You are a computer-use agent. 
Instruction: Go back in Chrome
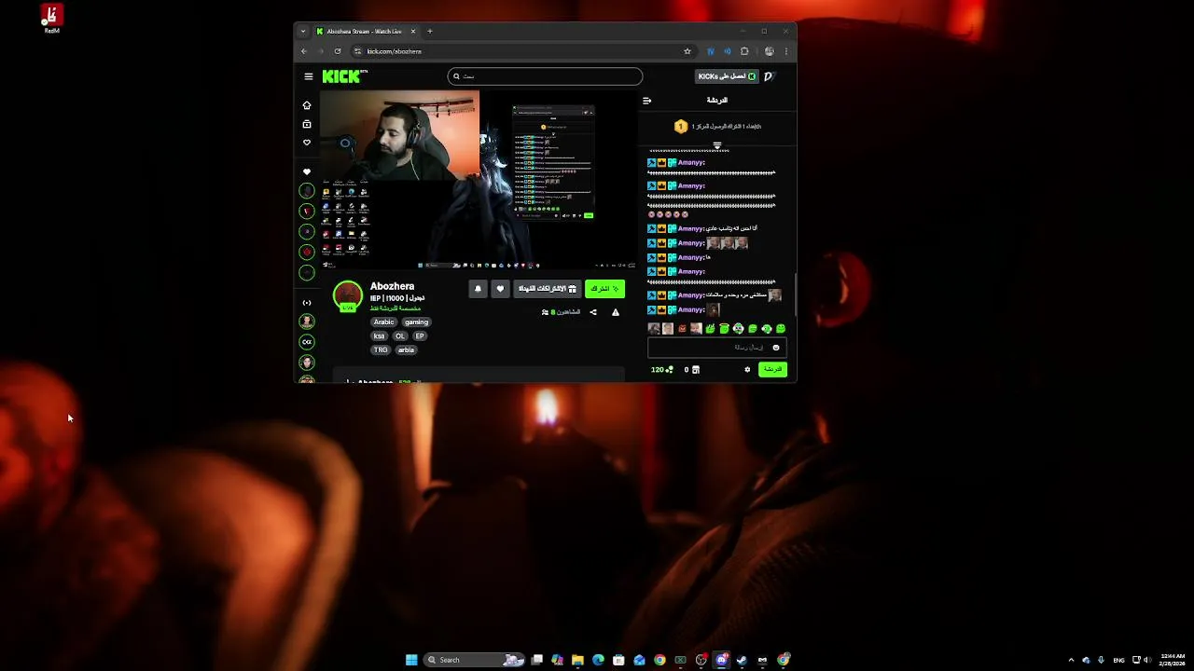pyautogui.click(x=304, y=51)
